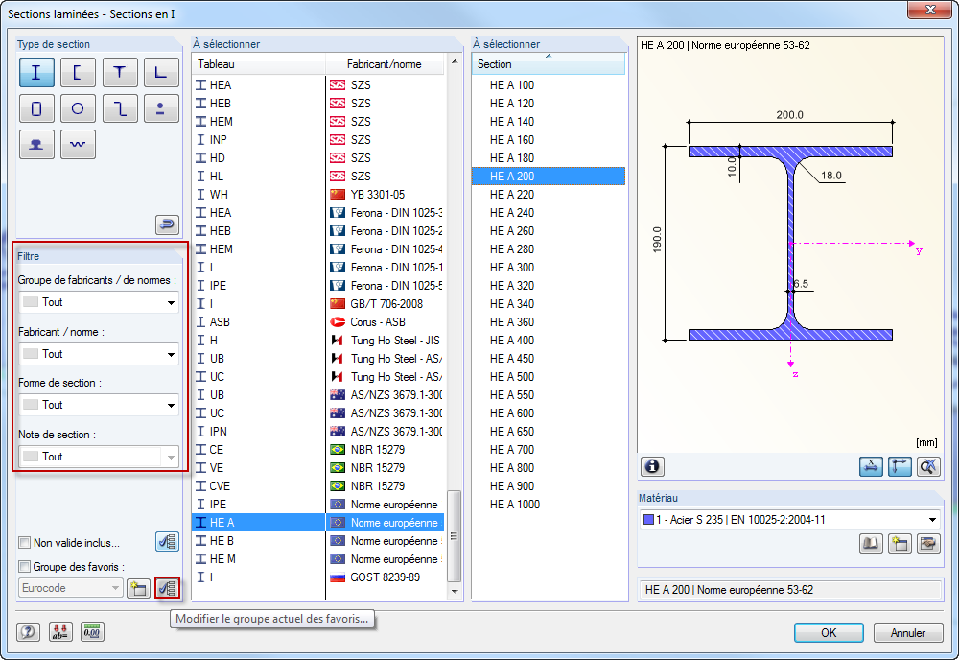959x660 pixels.
Task: Click the units and decimals 0.00 icon
Action: click(92, 632)
